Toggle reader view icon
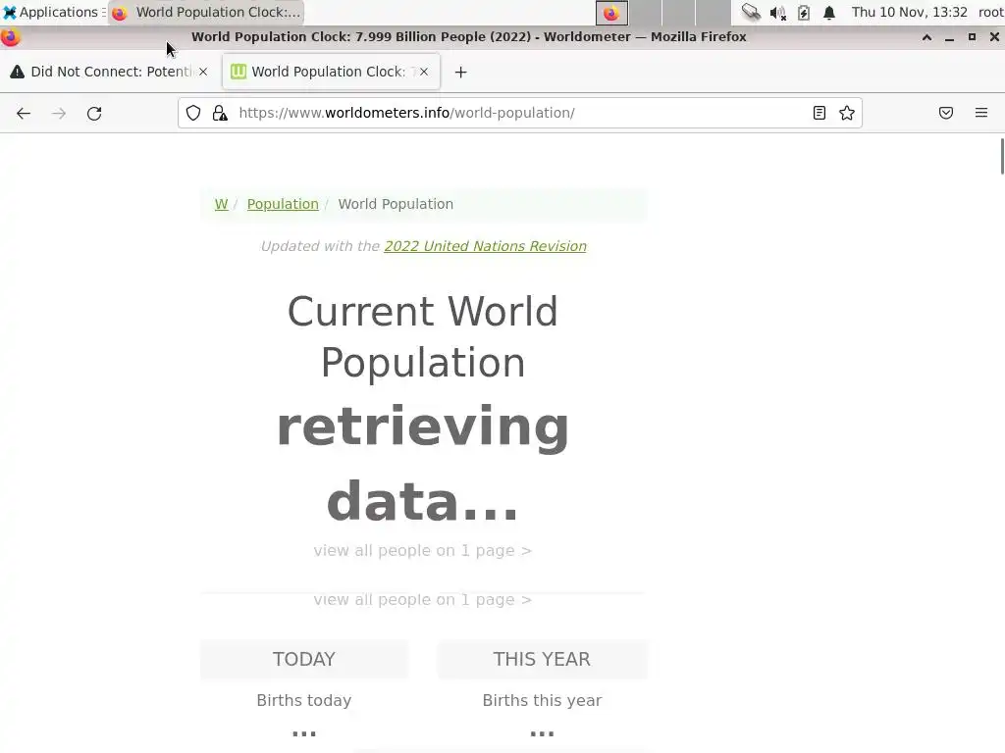 (820, 114)
